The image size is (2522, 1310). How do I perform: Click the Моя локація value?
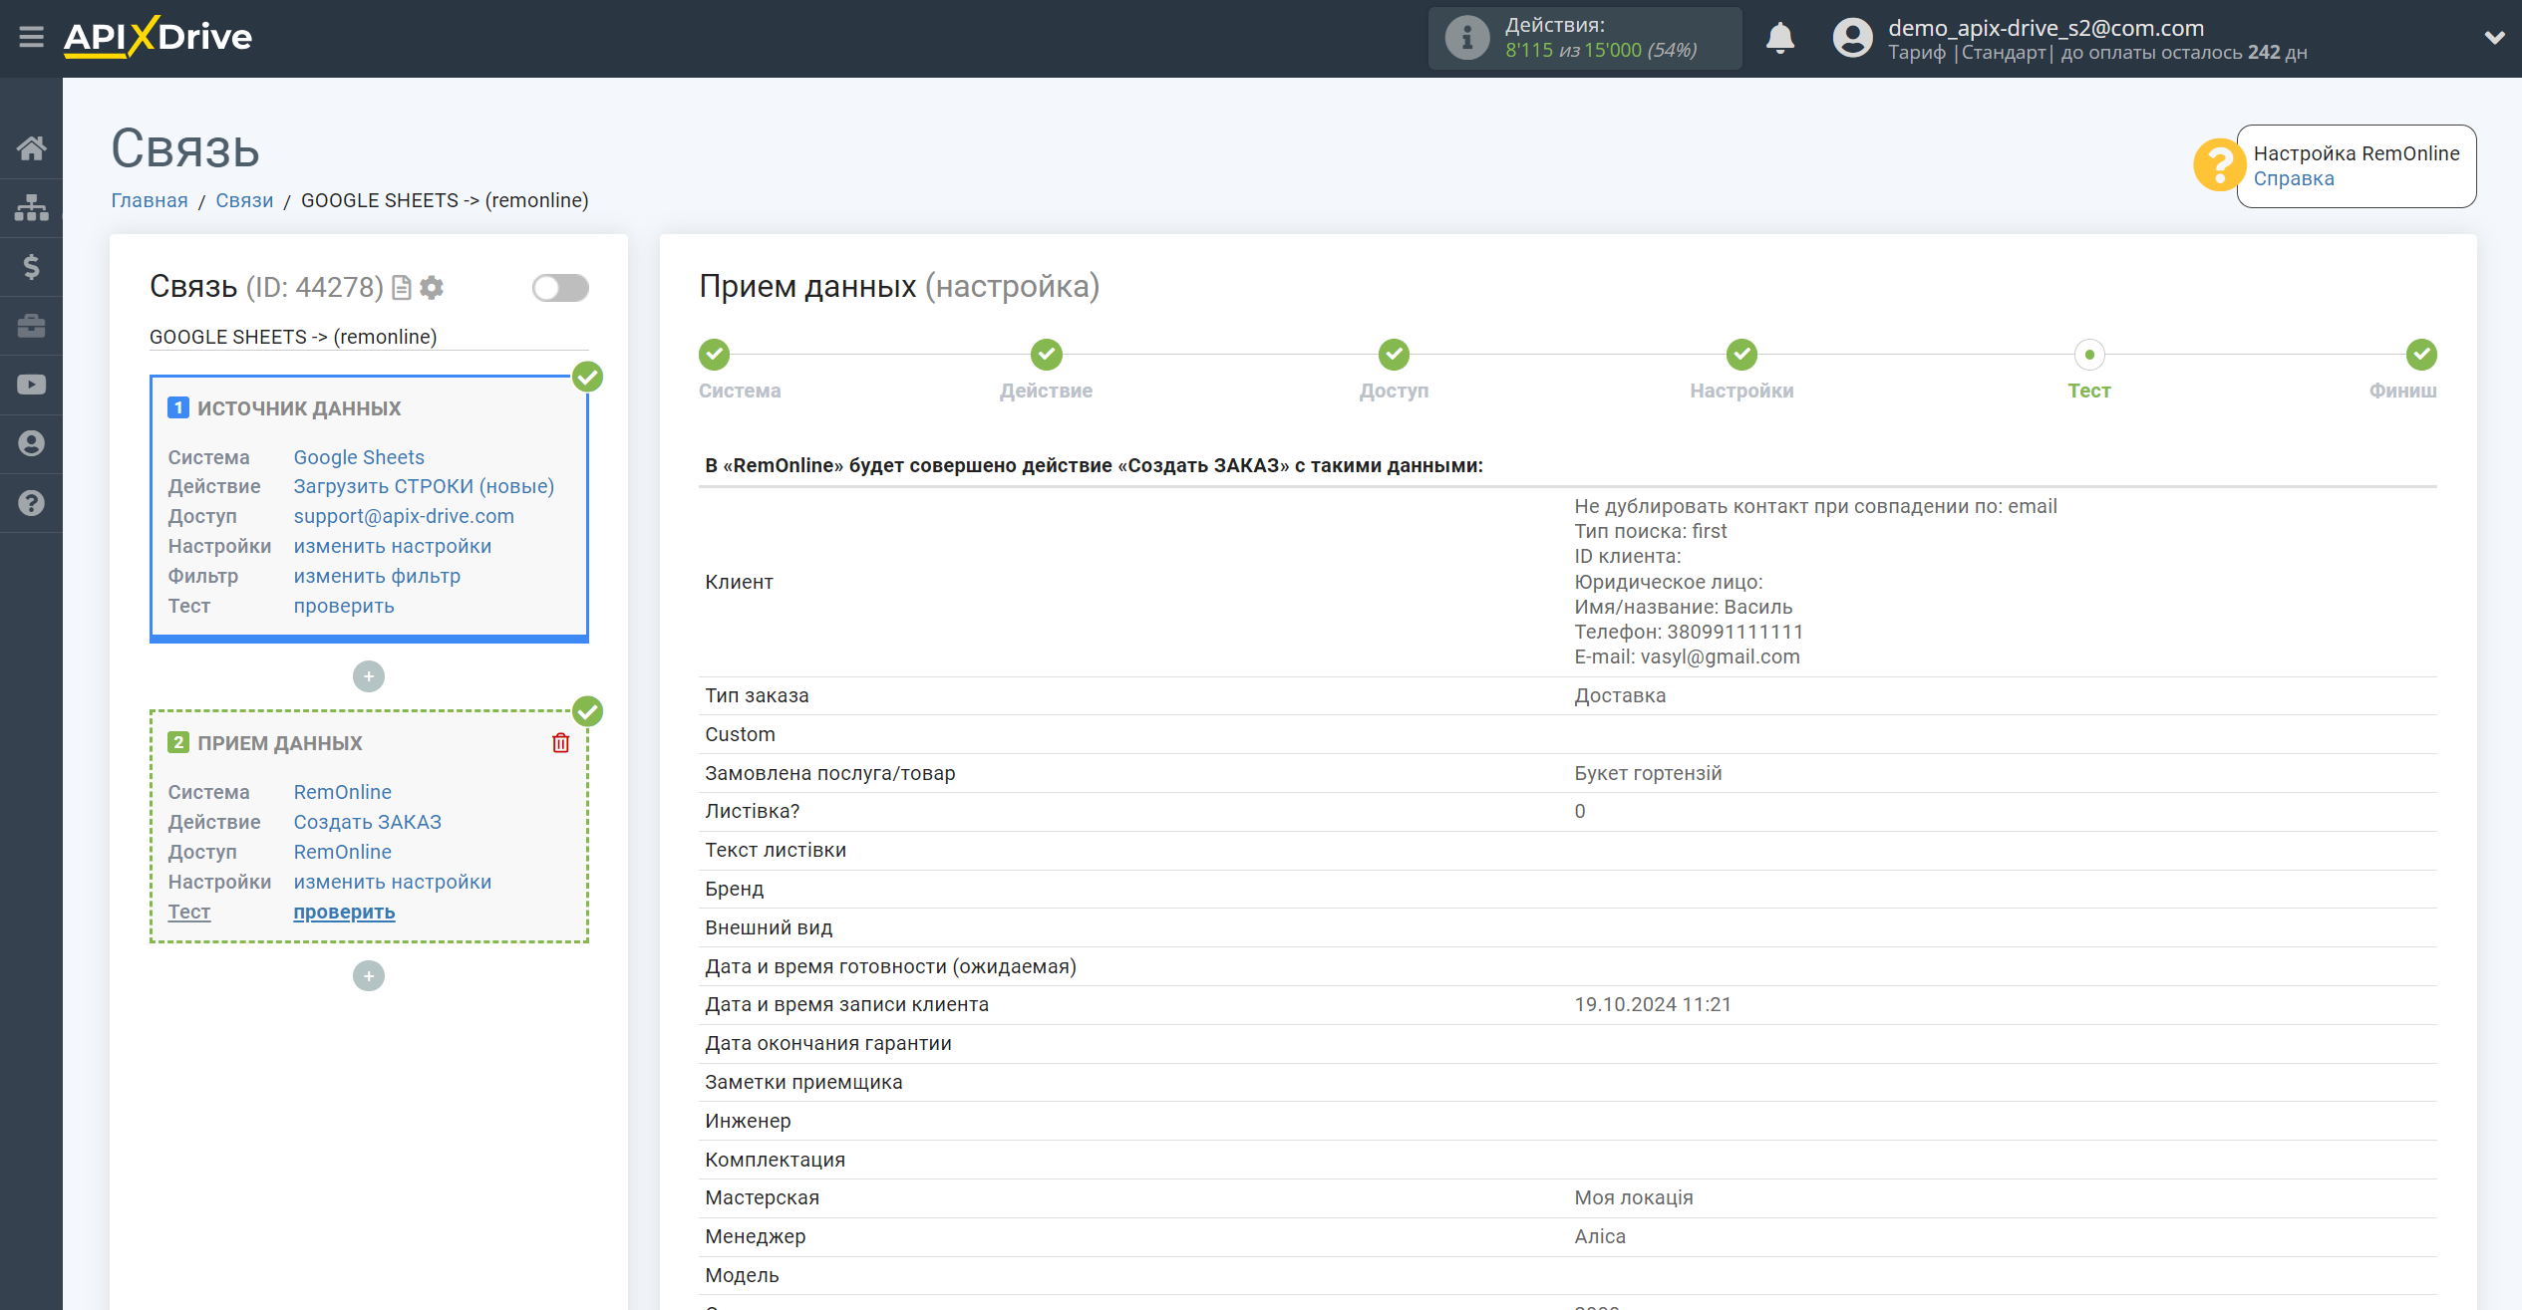1633,1198
